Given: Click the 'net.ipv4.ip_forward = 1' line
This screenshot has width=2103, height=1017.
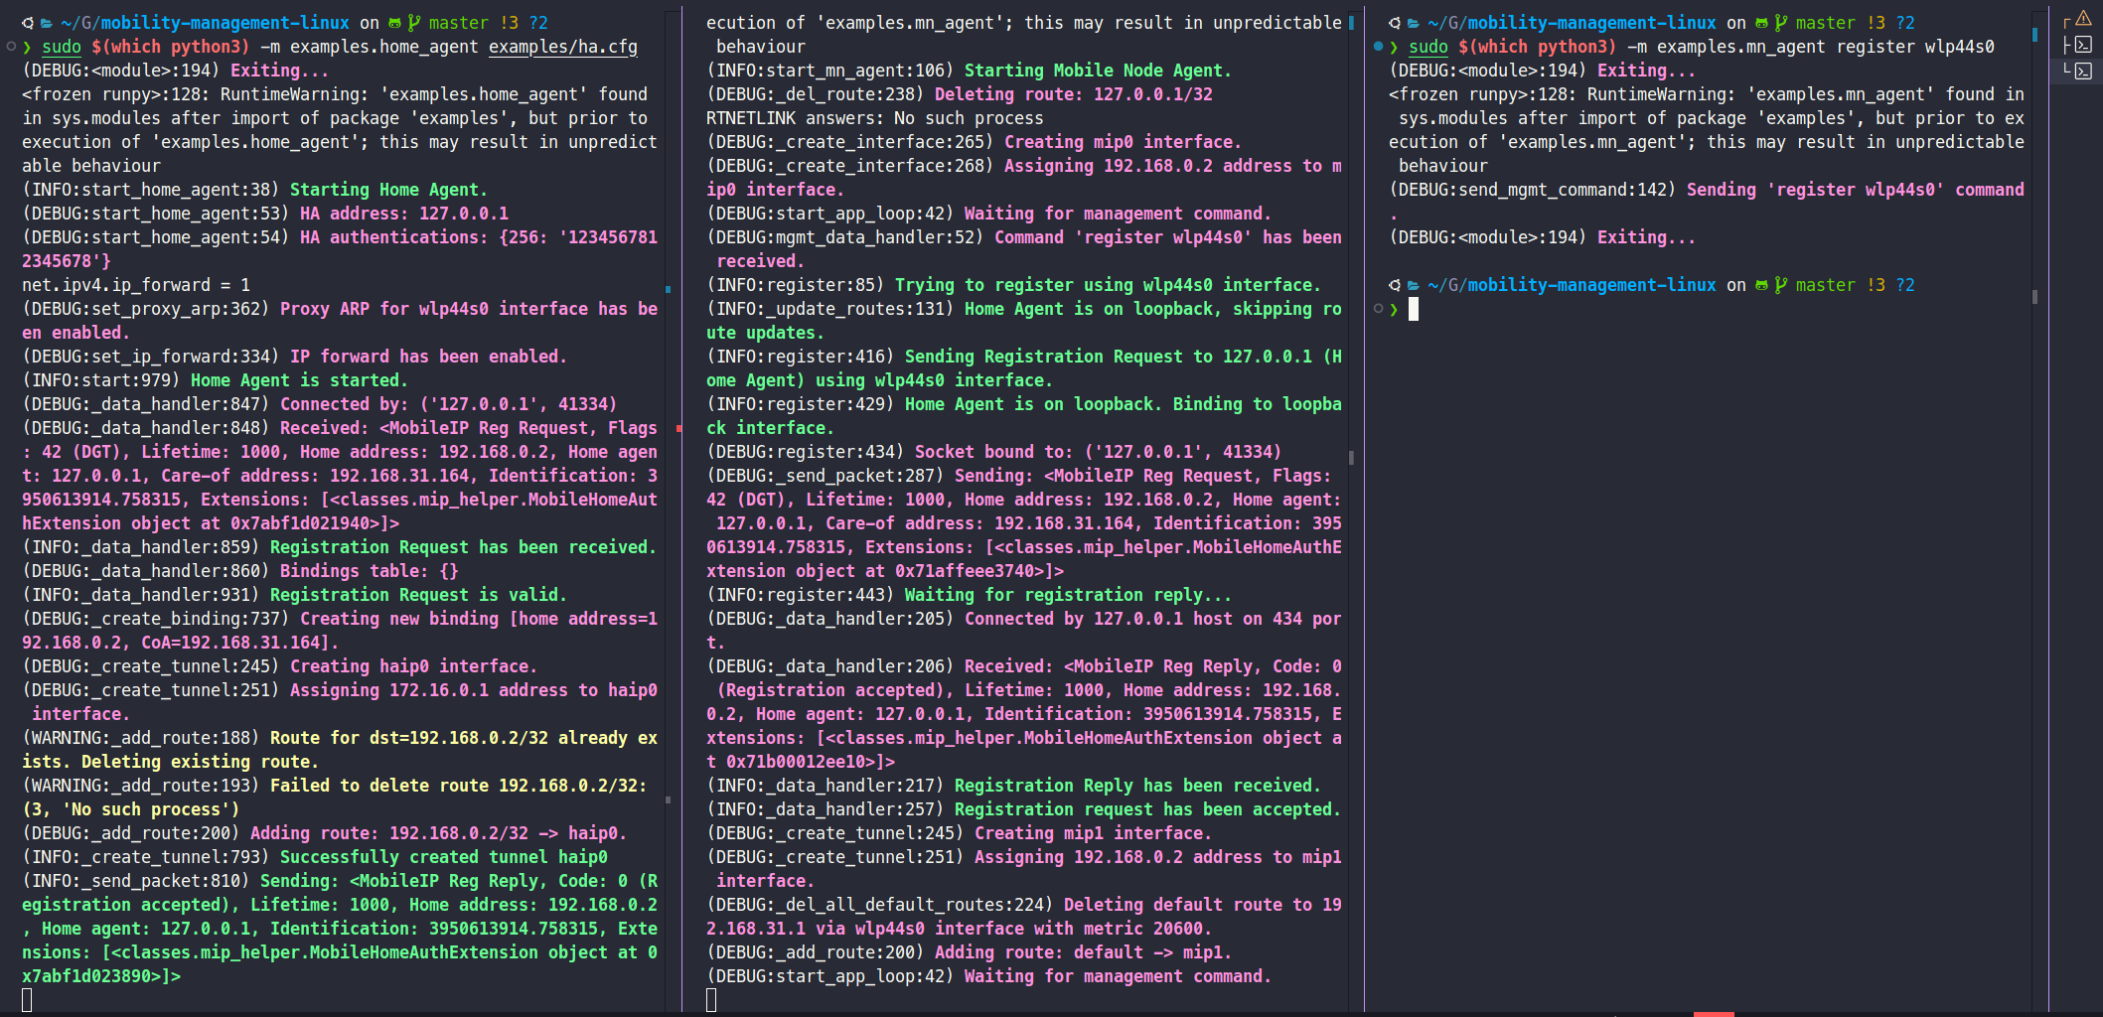Looking at the screenshot, I should tap(136, 285).
